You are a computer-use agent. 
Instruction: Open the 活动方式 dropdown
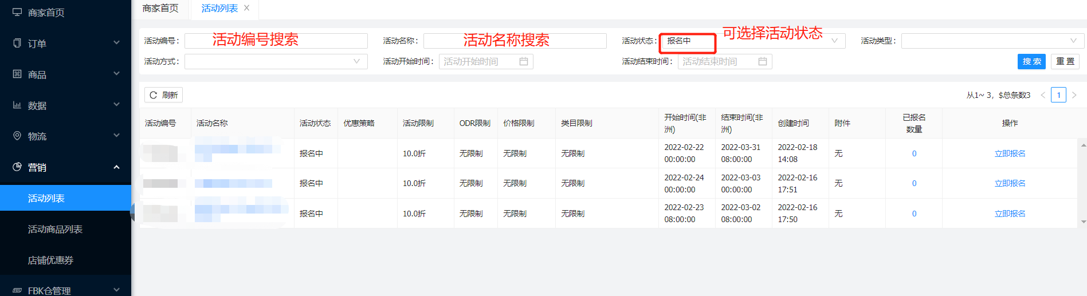(x=276, y=61)
